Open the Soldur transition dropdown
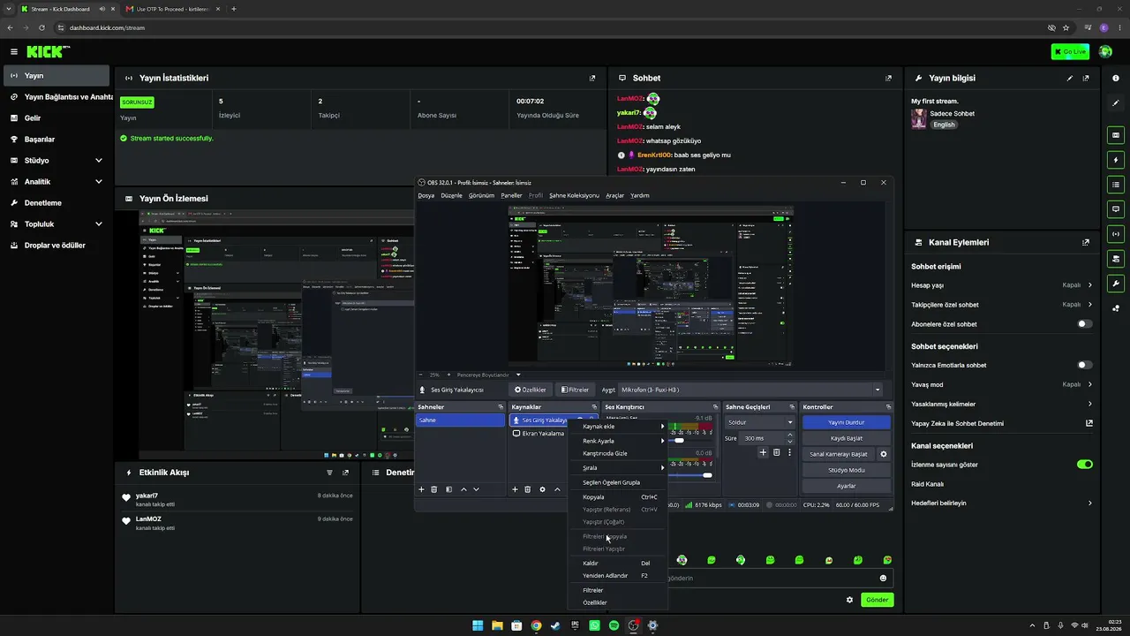 pos(759,422)
